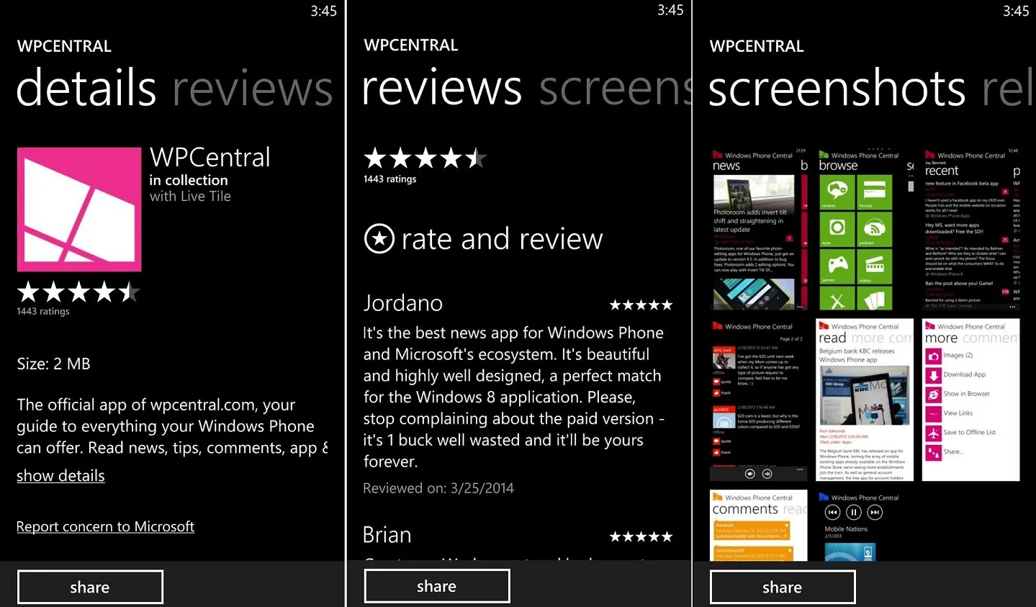This screenshot has height=607, width=1036.
Task: Switch to the screens tab from reviews
Action: [616, 88]
